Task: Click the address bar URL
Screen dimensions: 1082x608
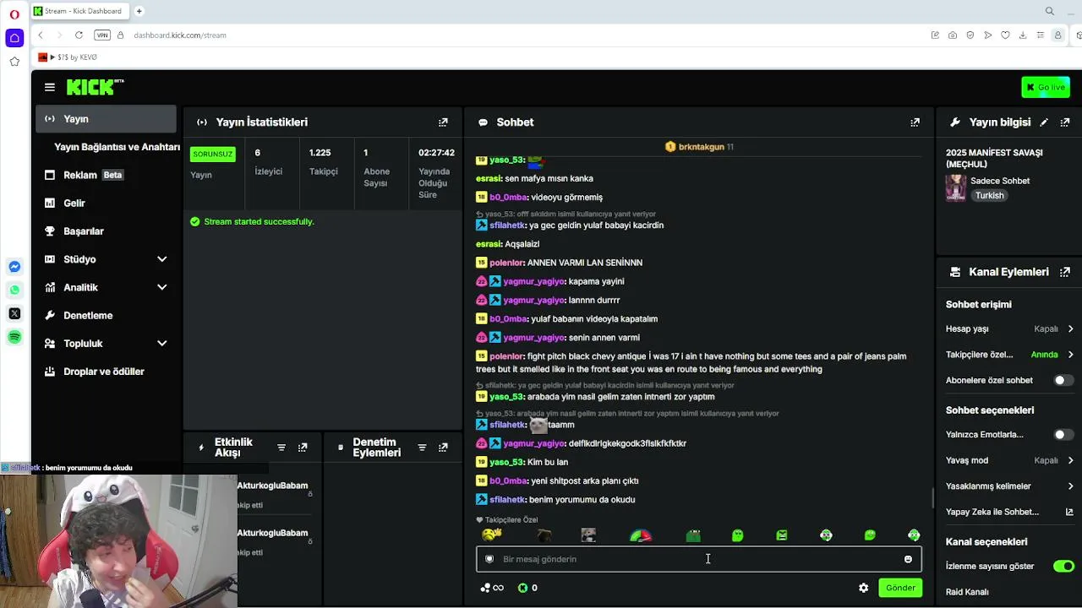Action: coord(180,35)
